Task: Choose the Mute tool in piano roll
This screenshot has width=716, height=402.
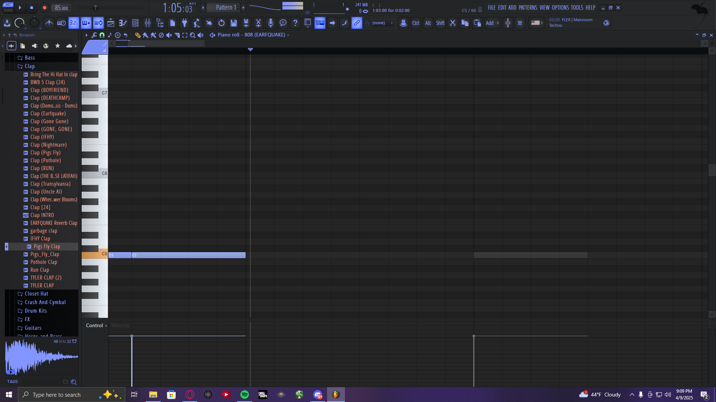Action: (169, 35)
